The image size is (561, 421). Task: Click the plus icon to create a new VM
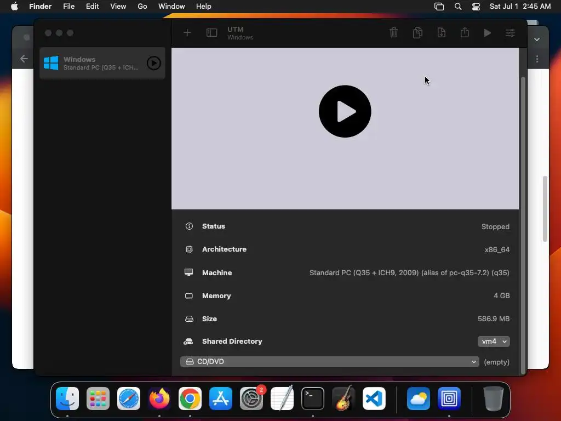point(187,33)
